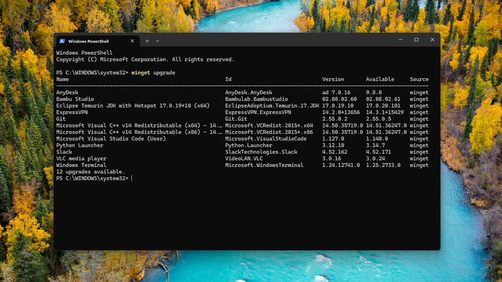
Task: Click VLC available version '3.0.24'
Action: [x=376, y=158]
